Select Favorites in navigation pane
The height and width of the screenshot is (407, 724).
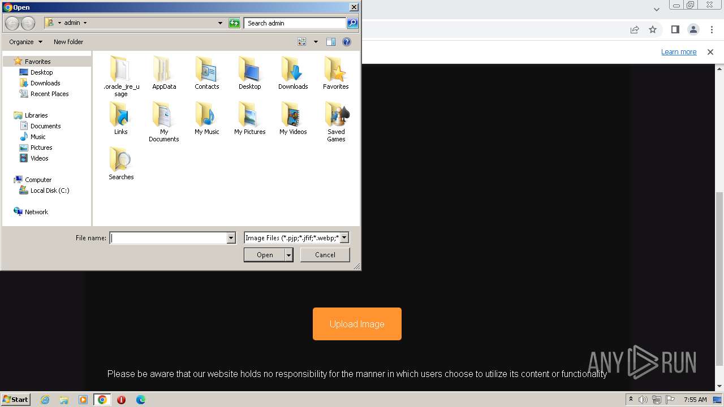(37, 62)
